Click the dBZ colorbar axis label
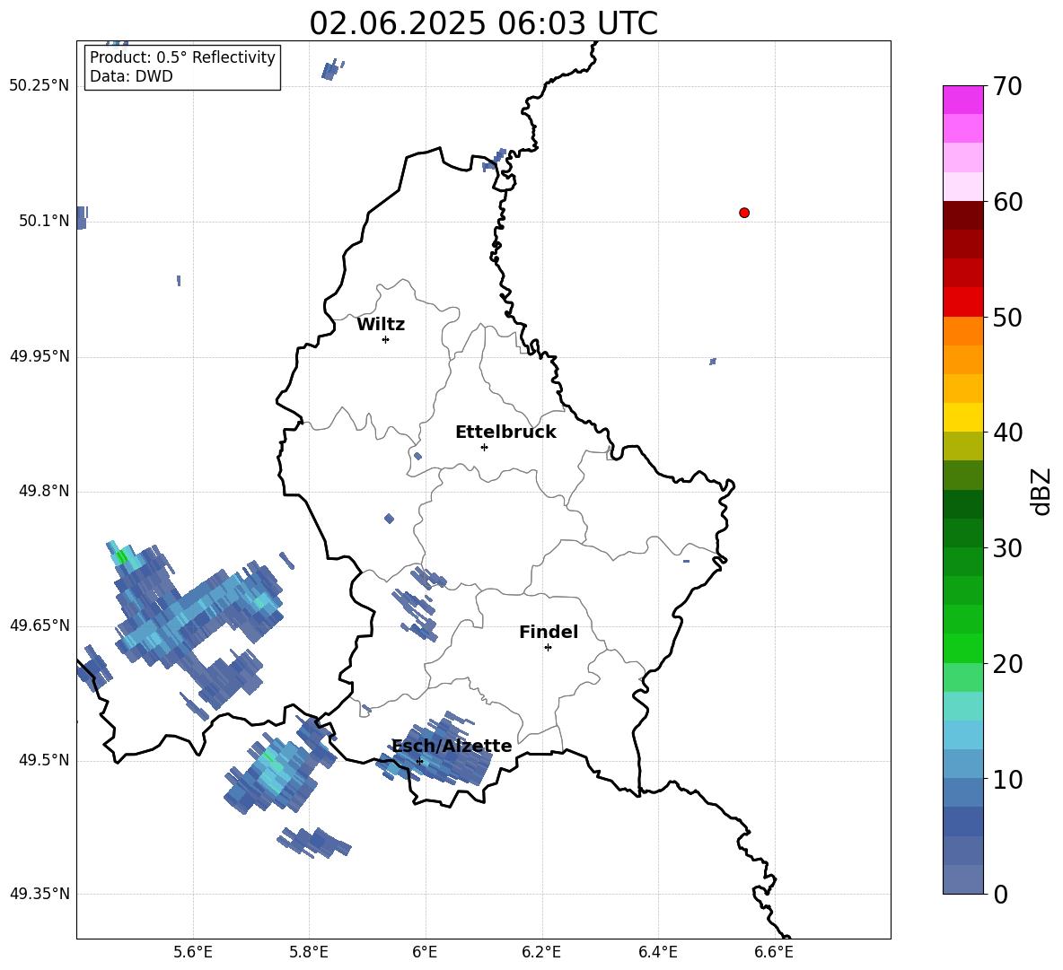Screen dimensions: 1063x970 1041,491
